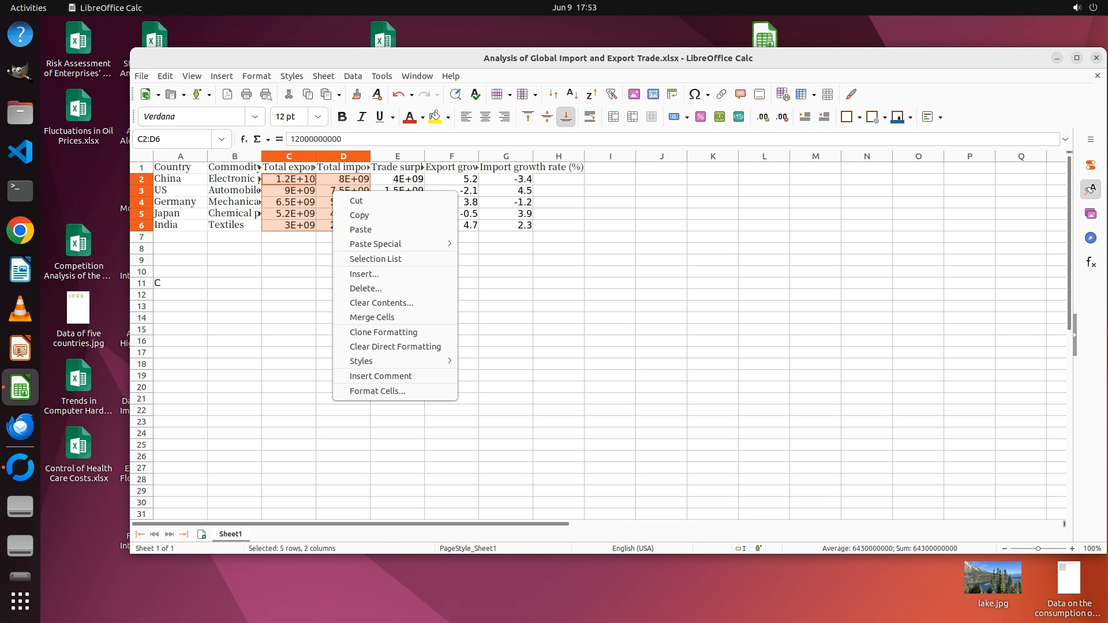1108x623 pixels.
Task: Open the Functions sidebar panel icon
Action: point(1091,262)
